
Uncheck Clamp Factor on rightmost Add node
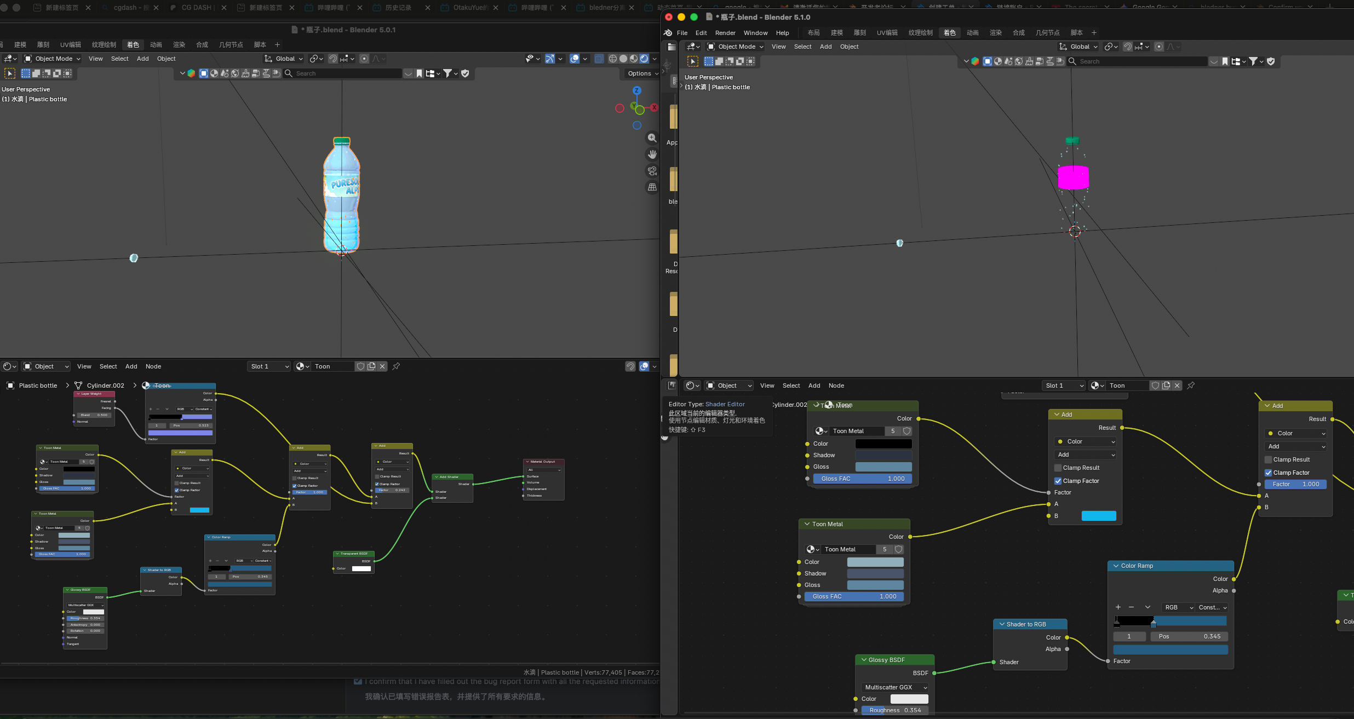point(1268,473)
